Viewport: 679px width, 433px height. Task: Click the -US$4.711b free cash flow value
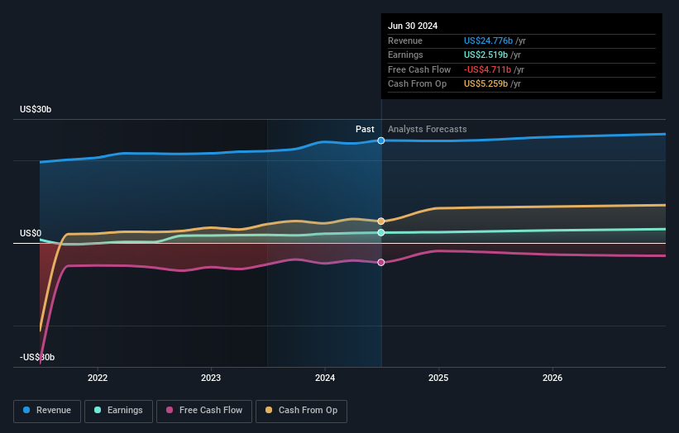pos(488,69)
